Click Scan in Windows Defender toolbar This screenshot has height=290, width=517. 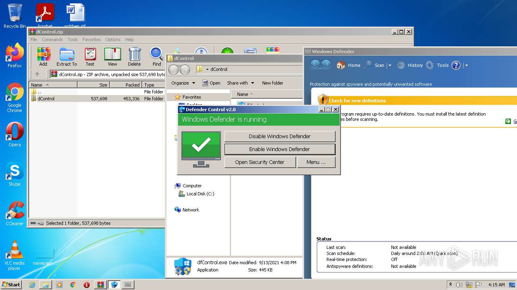pyautogui.click(x=374, y=65)
